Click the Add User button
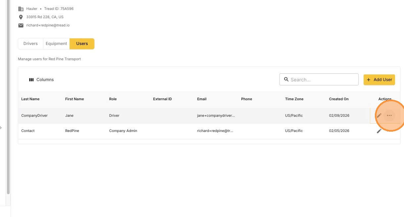This screenshot has height=217, width=404. click(x=379, y=80)
